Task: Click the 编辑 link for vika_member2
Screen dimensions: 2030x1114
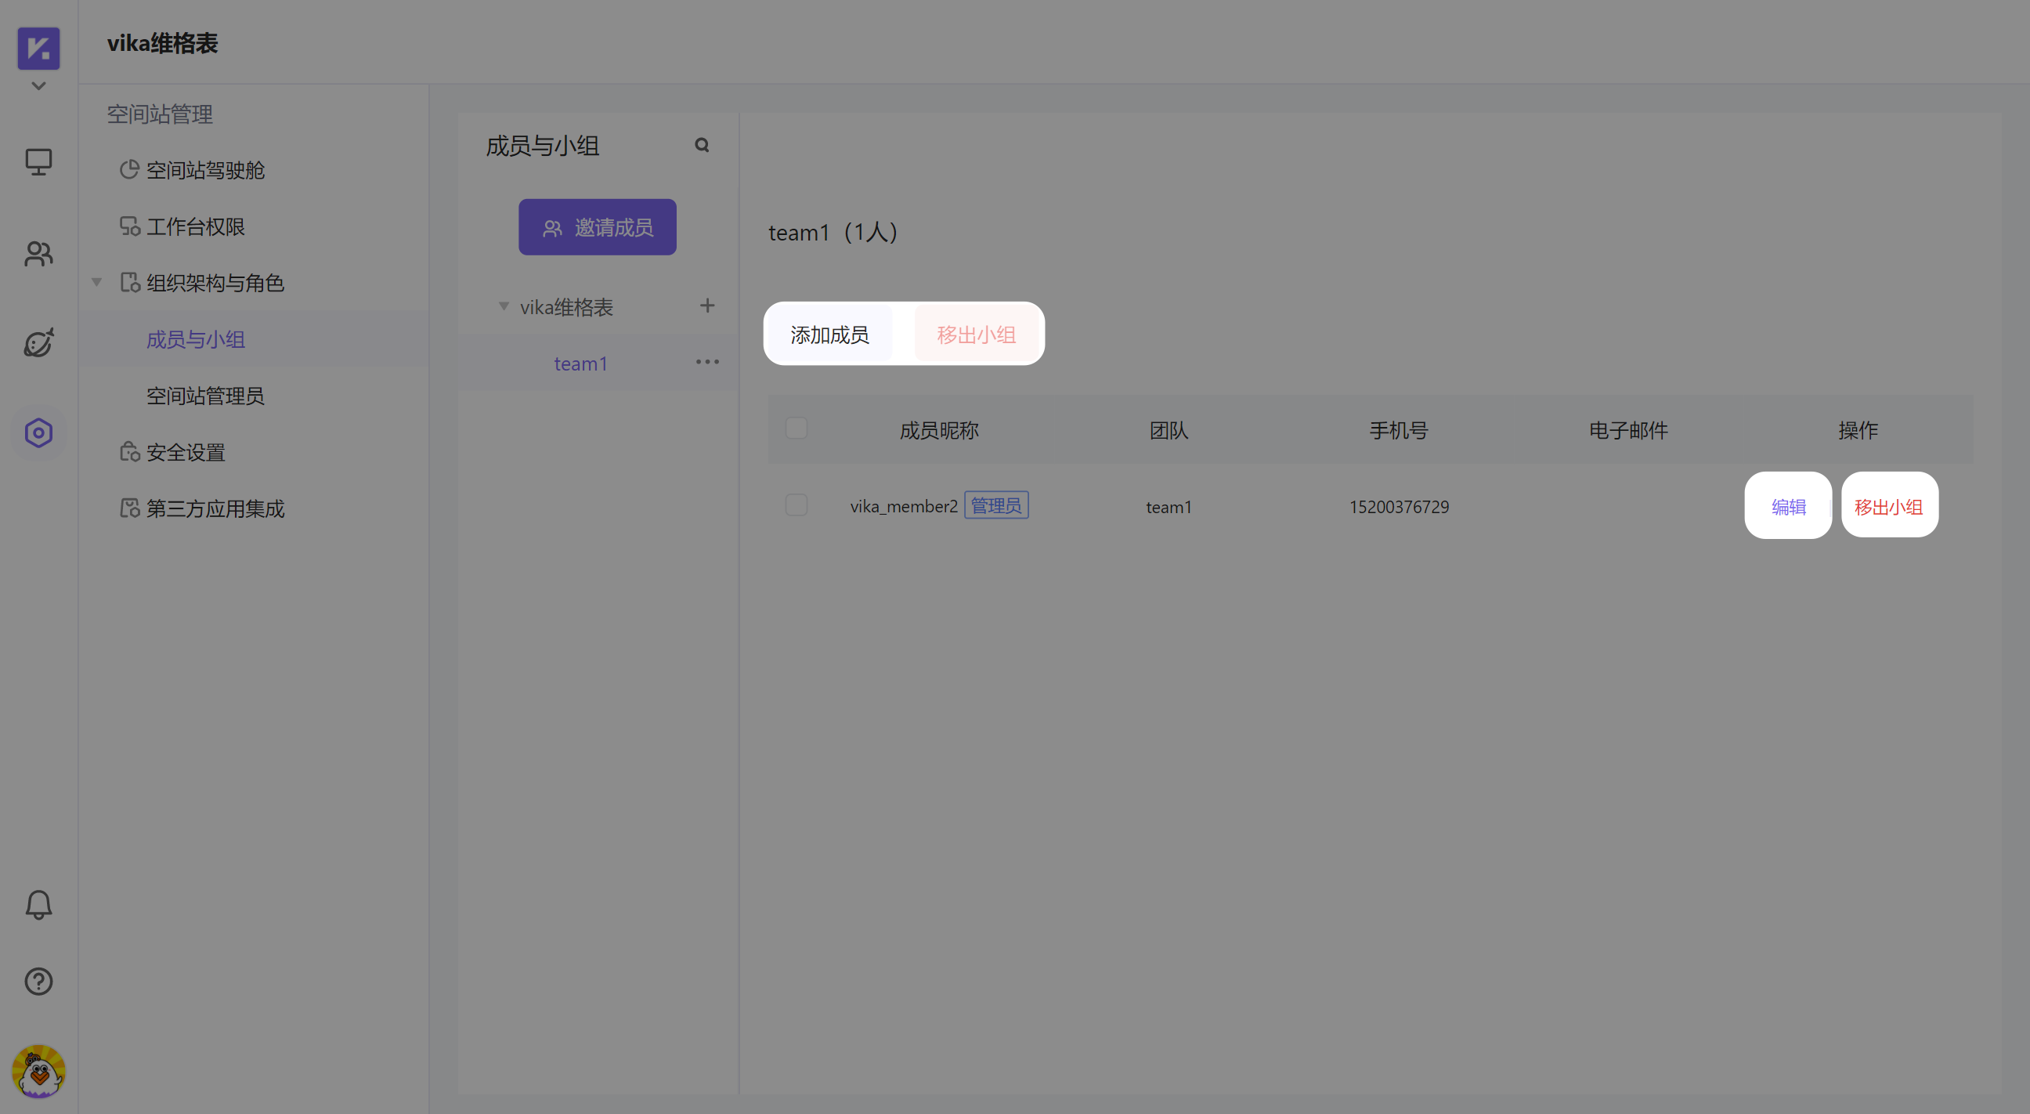Action: 1788,505
